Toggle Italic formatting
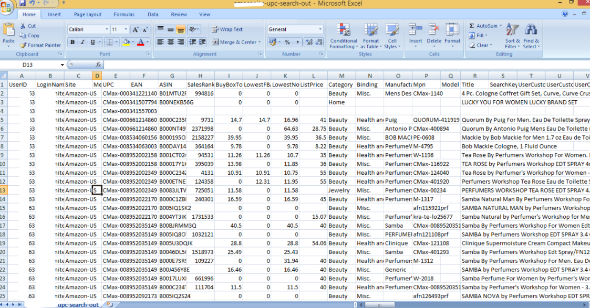590x308 pixels. click(x=82, y=42)
